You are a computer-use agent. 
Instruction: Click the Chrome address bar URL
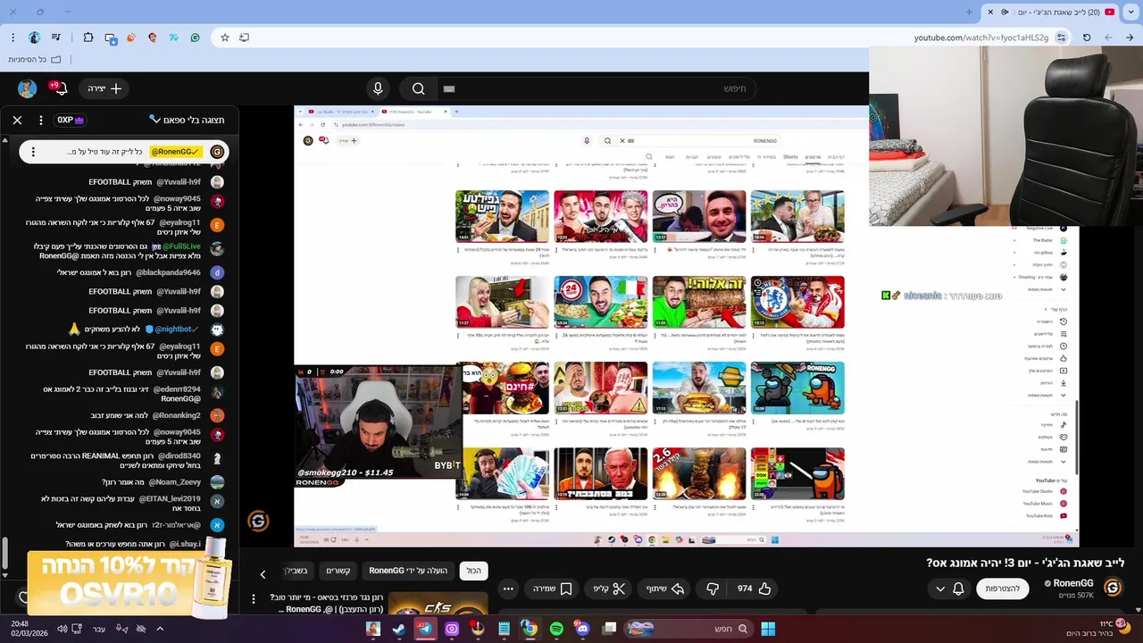981,38
